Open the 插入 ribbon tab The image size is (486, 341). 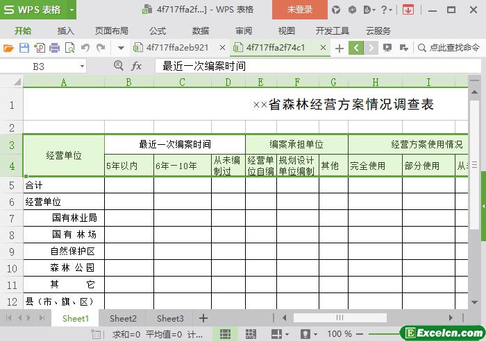(65, 30)
